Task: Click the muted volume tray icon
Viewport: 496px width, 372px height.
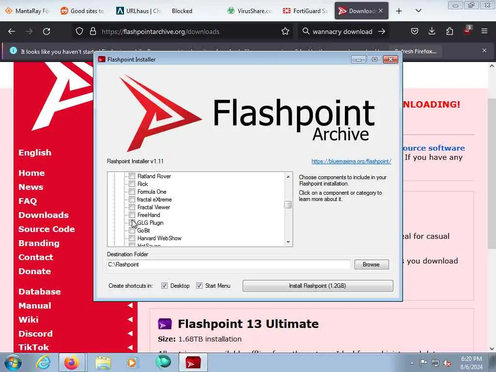Action: [x=447, y=363]
